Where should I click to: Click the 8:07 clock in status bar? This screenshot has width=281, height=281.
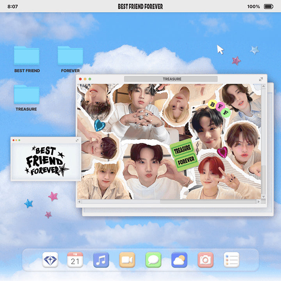(x=12, y=7)
